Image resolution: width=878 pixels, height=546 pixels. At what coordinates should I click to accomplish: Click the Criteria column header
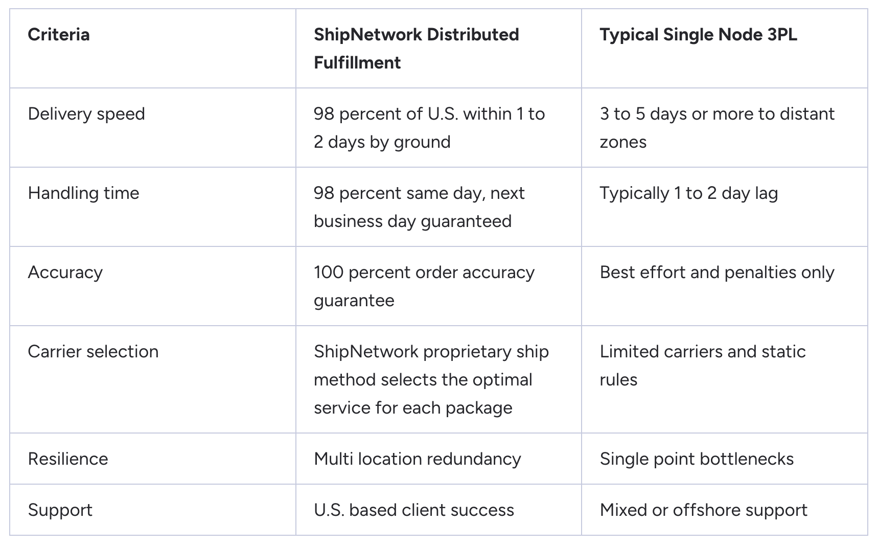(59, 35)
